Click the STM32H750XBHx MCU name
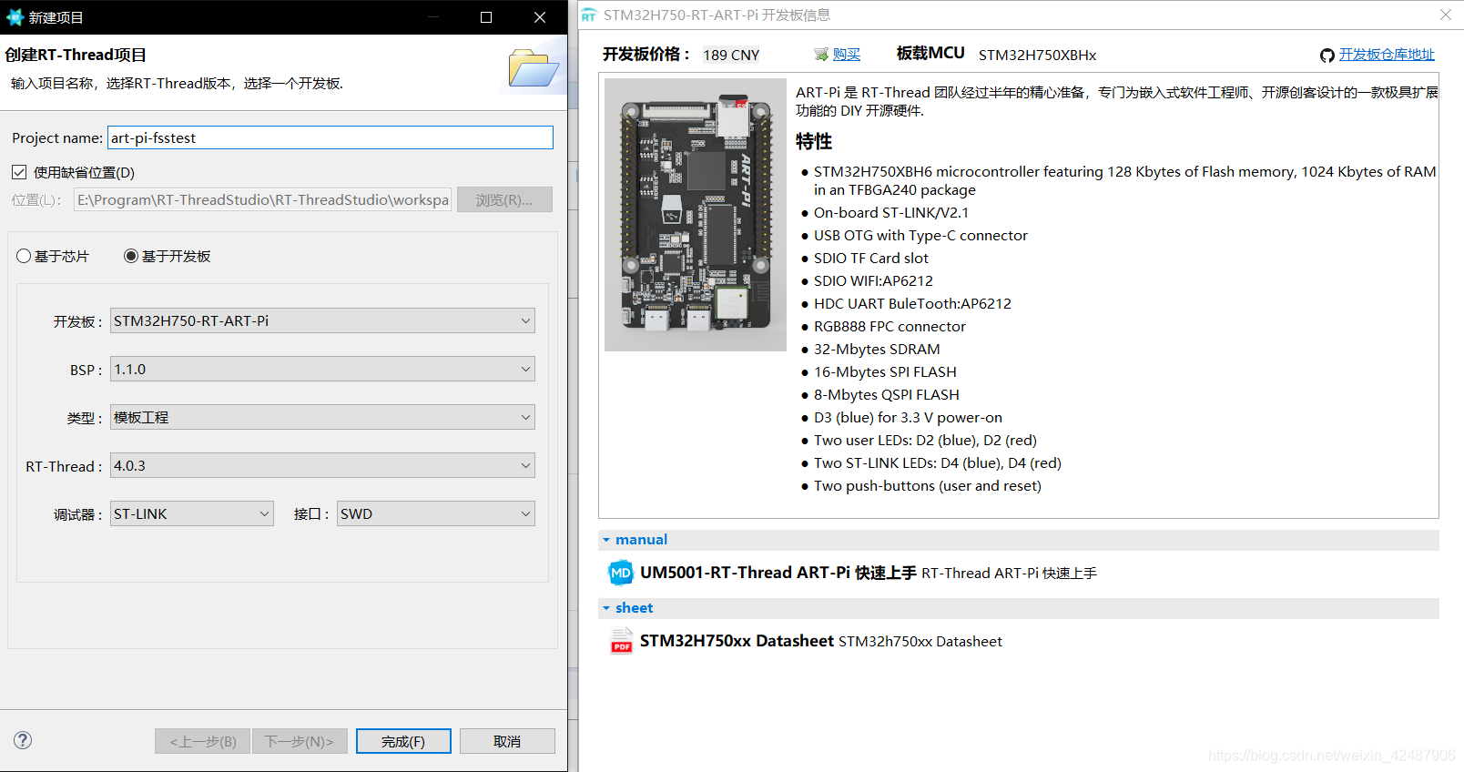This screenshot has height=772, width=1464. click(x=1037, y=55)
